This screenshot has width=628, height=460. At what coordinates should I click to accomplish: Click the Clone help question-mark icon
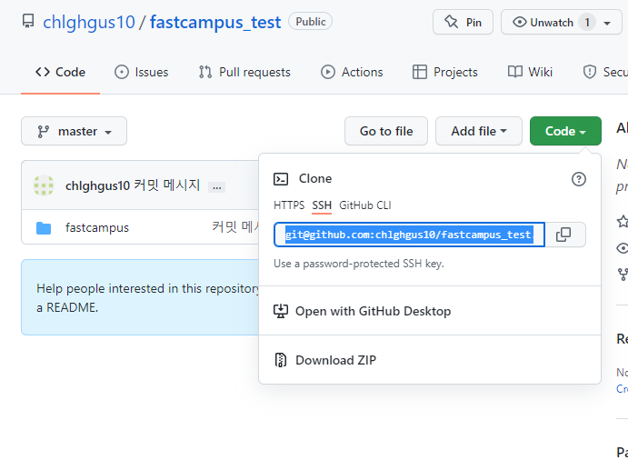point(578,179)
